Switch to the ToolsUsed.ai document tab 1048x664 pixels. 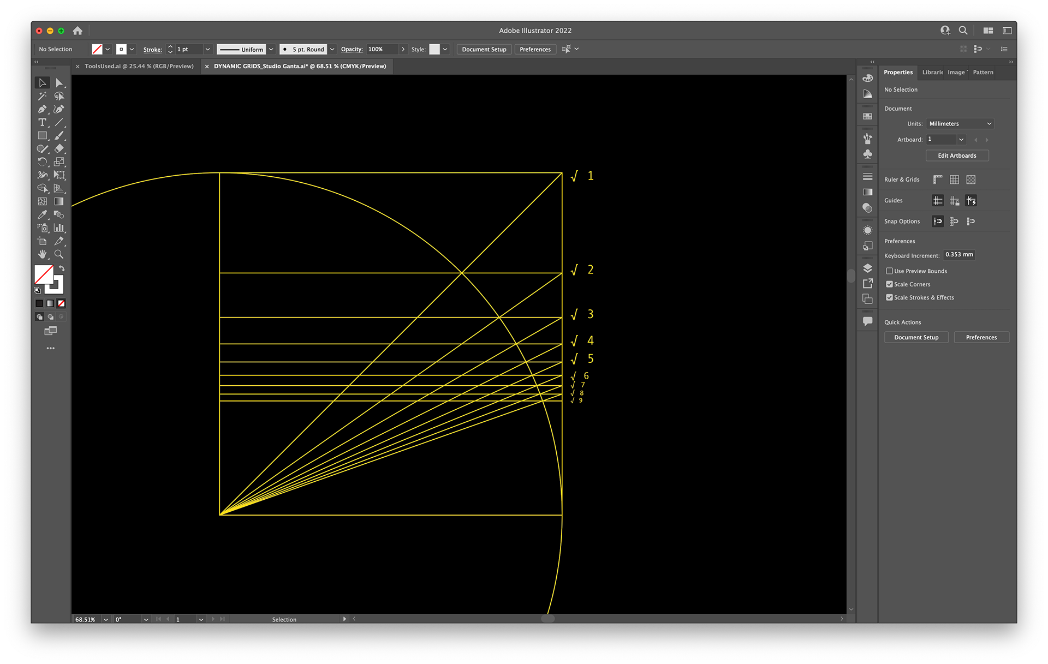[x=139, y=66]
